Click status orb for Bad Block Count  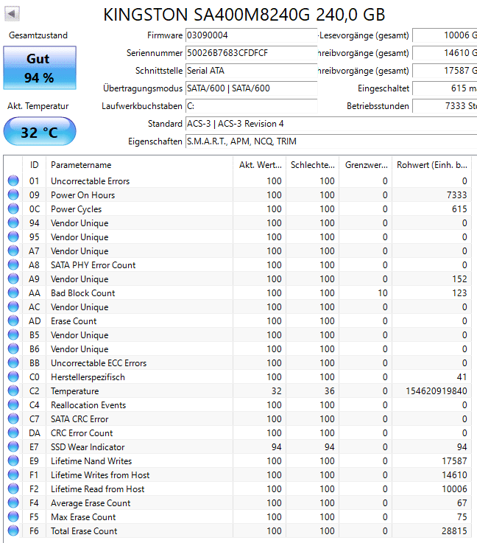[x=13, y=292]
